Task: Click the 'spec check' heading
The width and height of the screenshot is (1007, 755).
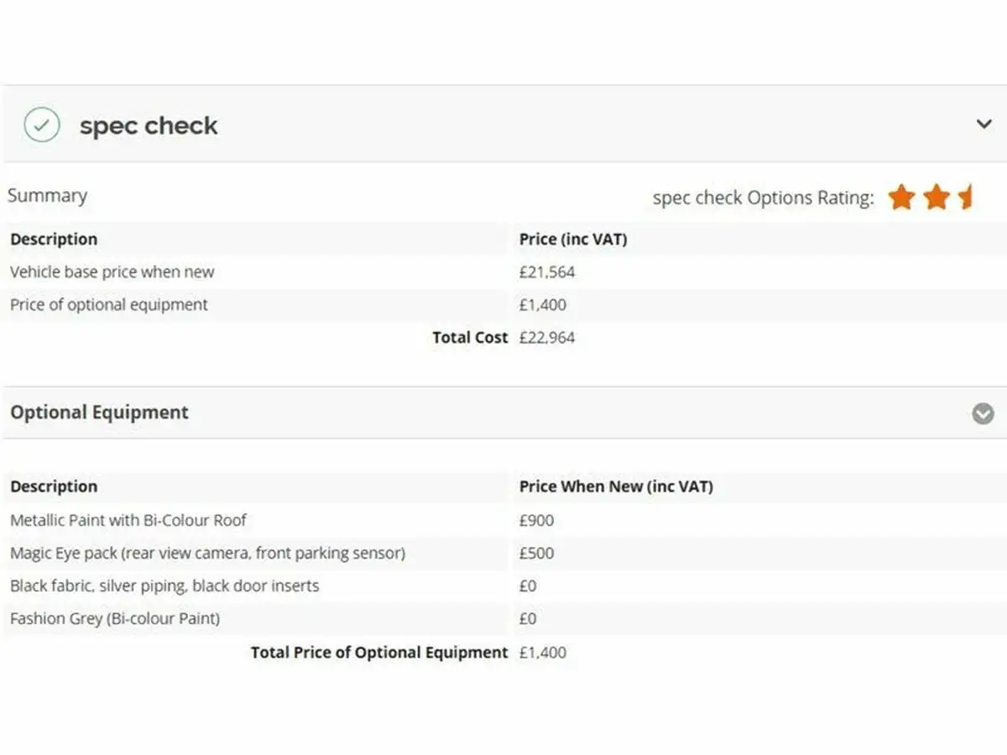Action: (x=149, y=126)
